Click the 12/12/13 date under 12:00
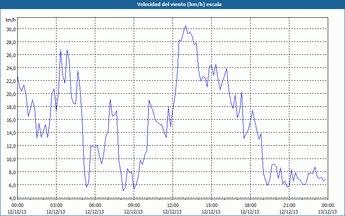This screenshot has width=345, height=216. click(x=172, y=212)
